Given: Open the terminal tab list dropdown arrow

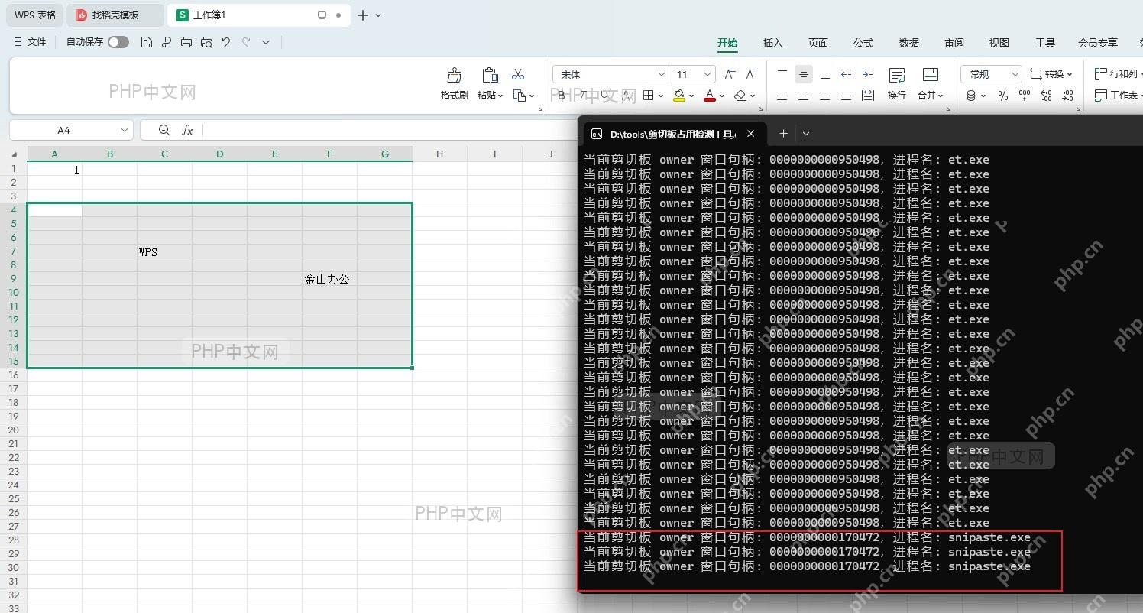Looking at the screenshot, I should click(805, 134).
